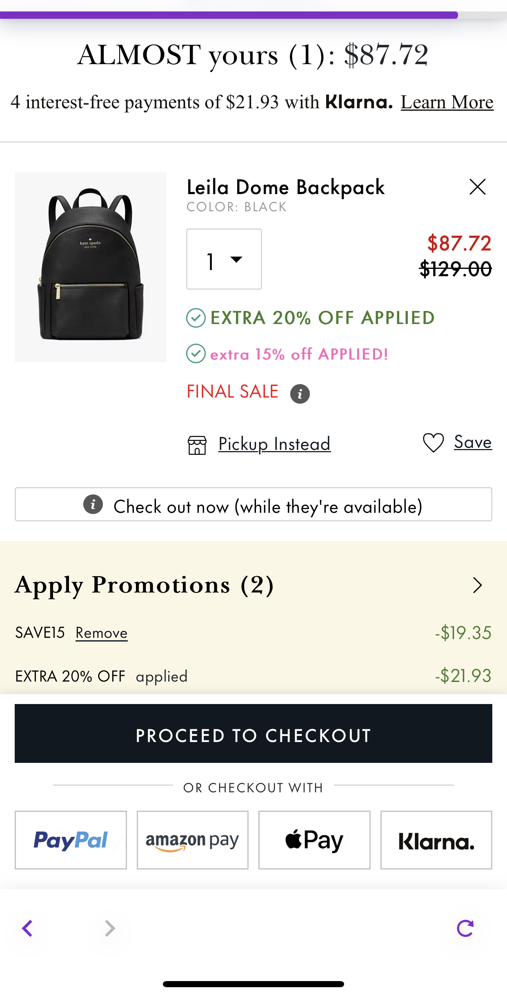507x997 pixels.
Task: Tap the extra 15% off applied checkmark
Action: [196, 353]
